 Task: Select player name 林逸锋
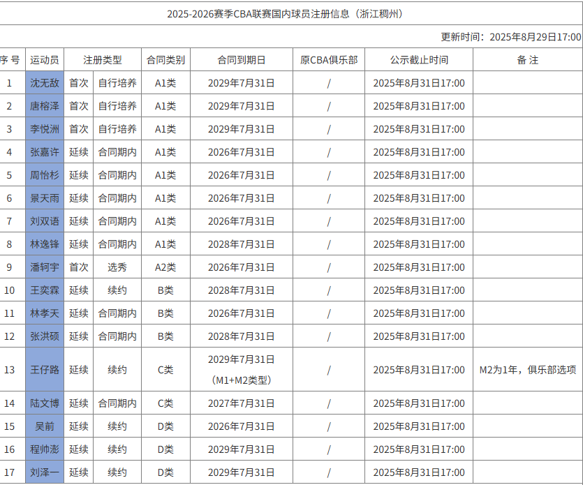click(x=45, y=244)
